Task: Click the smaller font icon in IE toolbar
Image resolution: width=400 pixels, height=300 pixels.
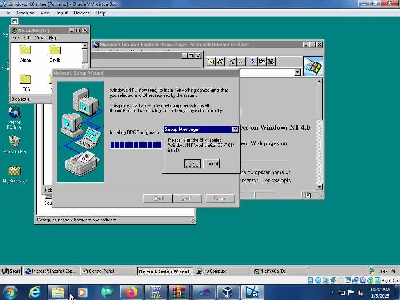Action: (241, 62)
